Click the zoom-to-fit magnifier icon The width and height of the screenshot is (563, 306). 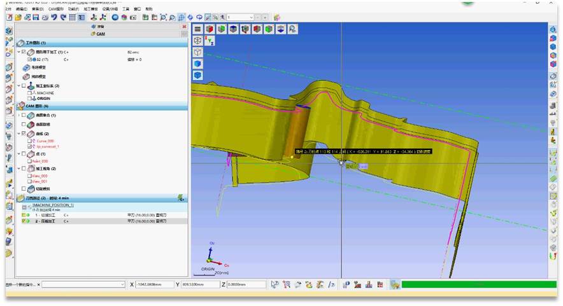pyautogui.click(x=163, y=17)
